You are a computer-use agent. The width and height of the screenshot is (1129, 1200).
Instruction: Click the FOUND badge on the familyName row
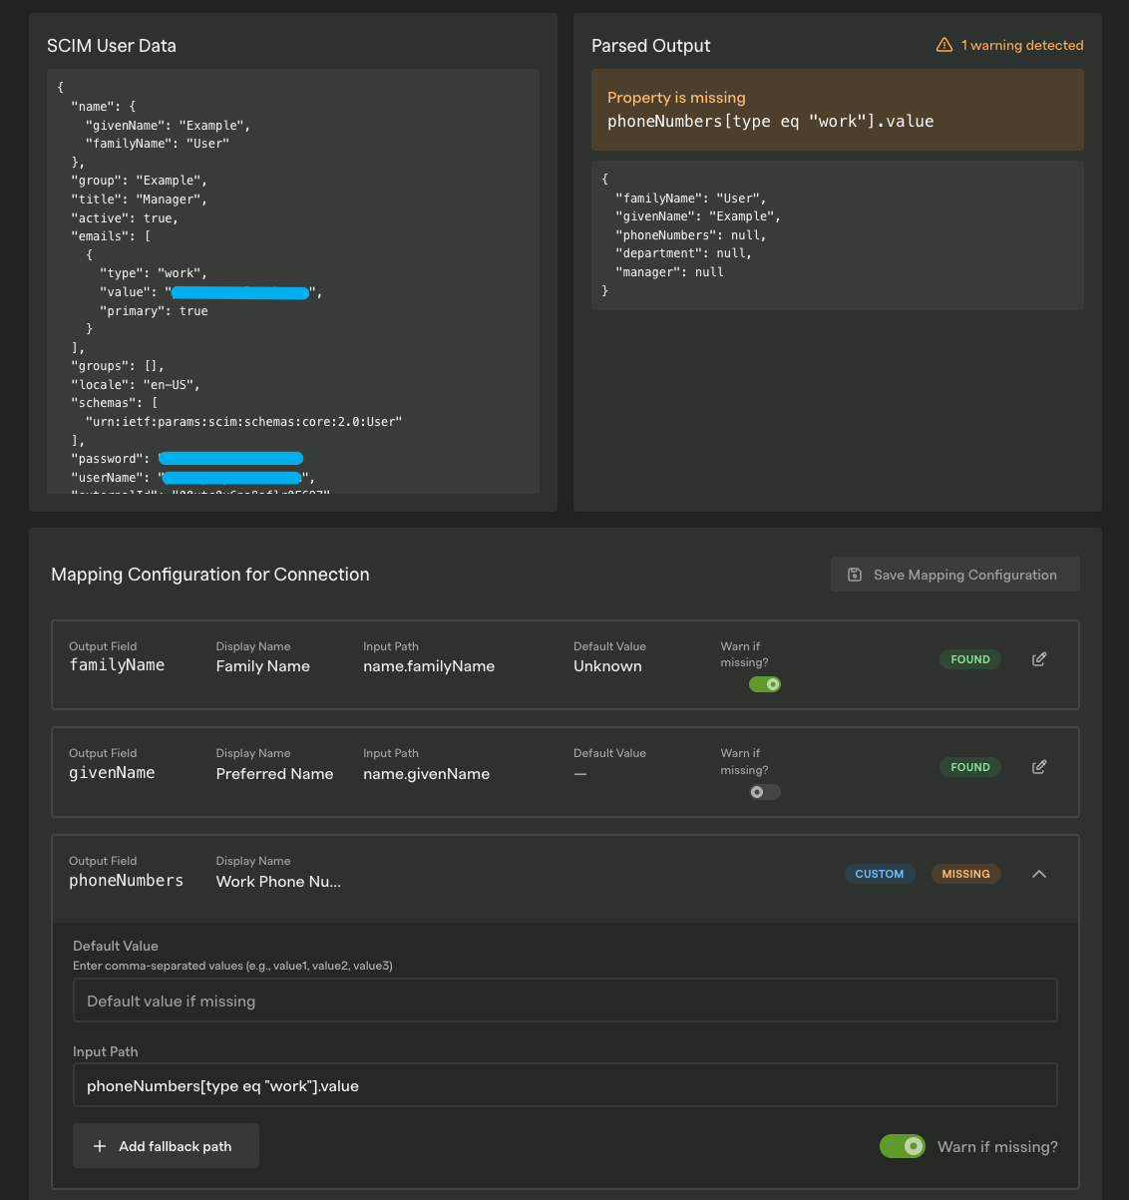tap(969, 658)
